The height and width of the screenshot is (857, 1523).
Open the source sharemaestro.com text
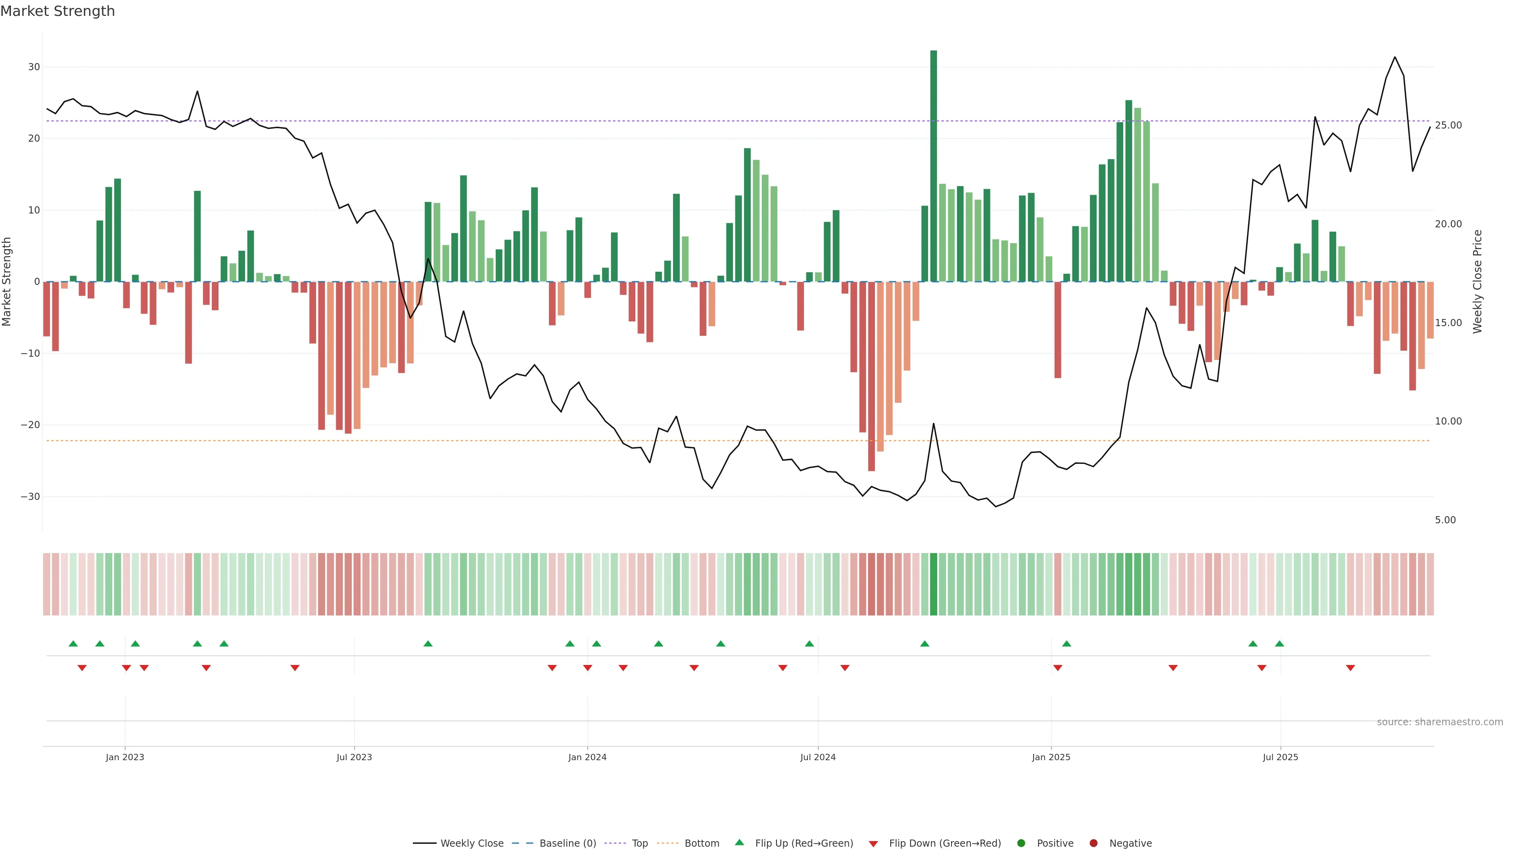(1440, 722)
